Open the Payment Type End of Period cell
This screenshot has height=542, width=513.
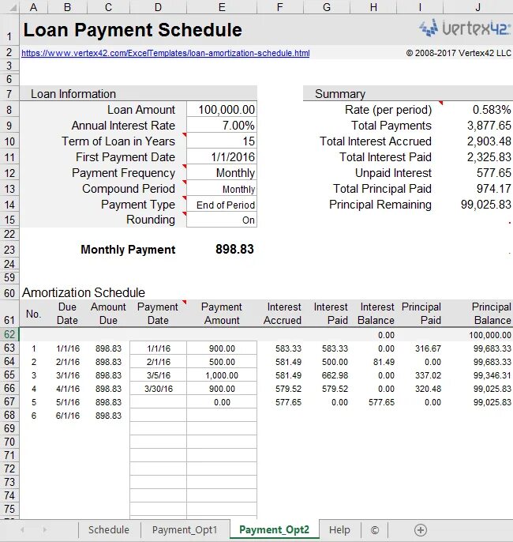(222, 205)
